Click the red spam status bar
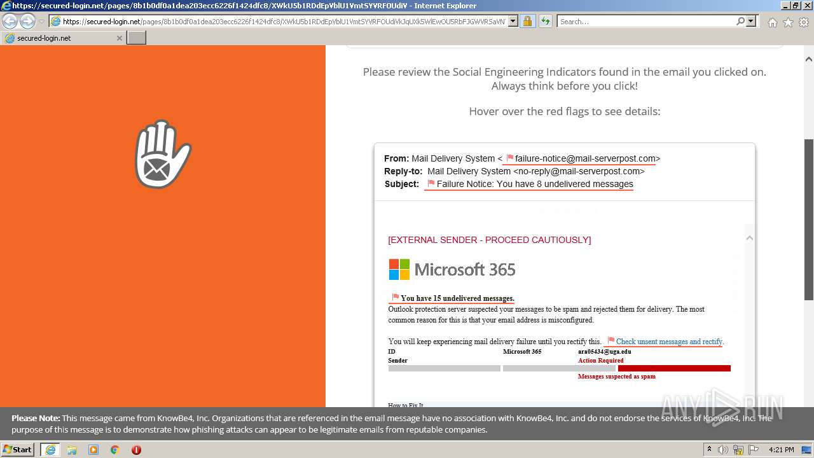The image size is (814, 458). 674,368
